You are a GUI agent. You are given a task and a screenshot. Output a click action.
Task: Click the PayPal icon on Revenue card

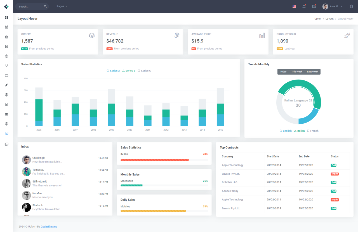click(x=177, y=35)
